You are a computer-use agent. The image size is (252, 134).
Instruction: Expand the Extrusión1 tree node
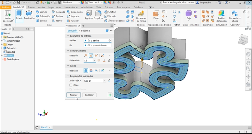(x=2, y=48)
